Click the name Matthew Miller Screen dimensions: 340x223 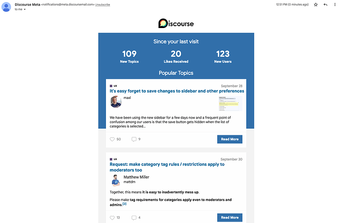pyautogui.click(x=136, y=177)
